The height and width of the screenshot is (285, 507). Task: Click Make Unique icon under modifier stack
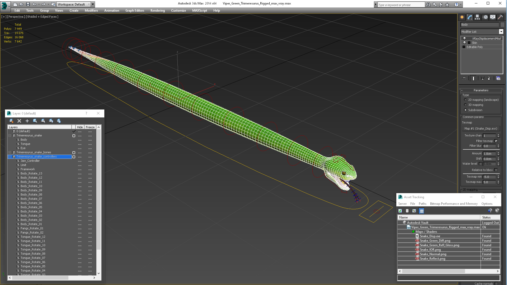[482, 78]
